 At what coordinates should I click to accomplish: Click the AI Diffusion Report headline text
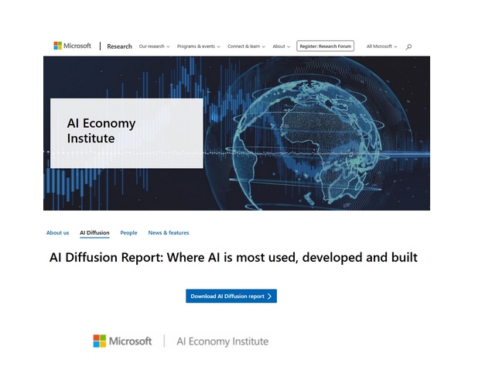(x=233, y=257)
